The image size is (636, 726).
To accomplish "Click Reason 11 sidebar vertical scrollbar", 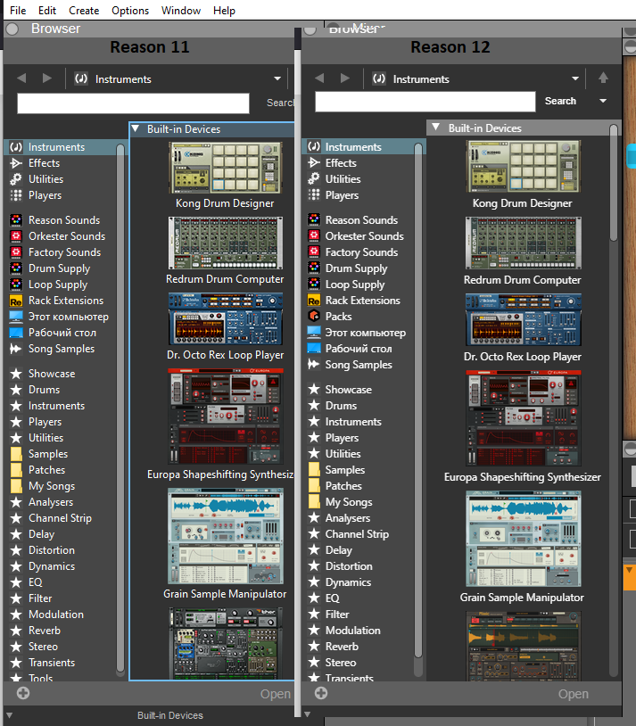I will coord(120,408).
